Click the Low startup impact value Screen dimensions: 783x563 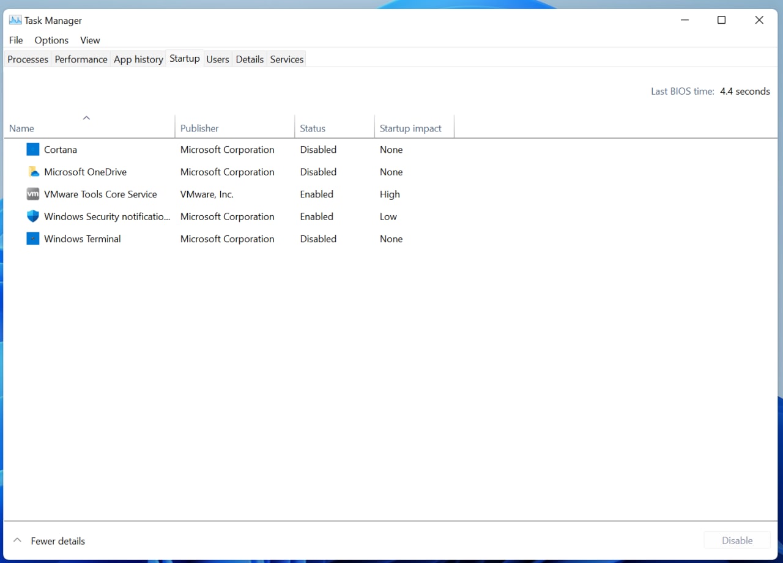388,216
